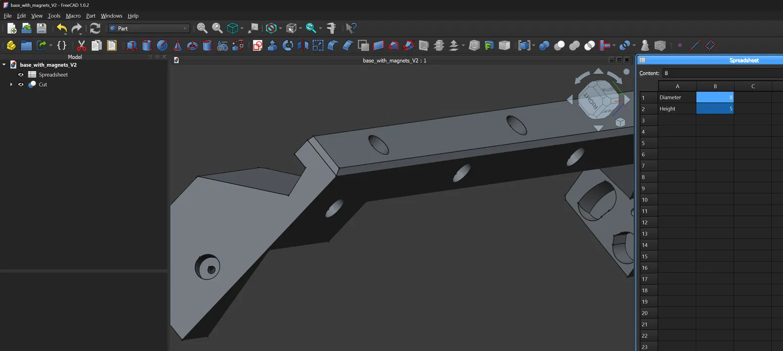Hide the Cut object via eye icon
Screen dimensions: 783x351
[x=21, y=85]
